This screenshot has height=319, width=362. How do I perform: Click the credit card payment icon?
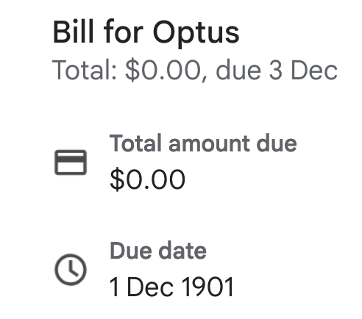pos(71,162)
